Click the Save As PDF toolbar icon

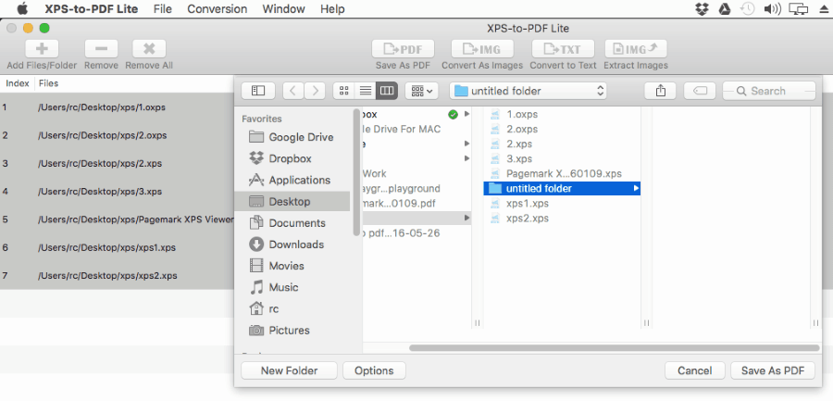[403, 49]
